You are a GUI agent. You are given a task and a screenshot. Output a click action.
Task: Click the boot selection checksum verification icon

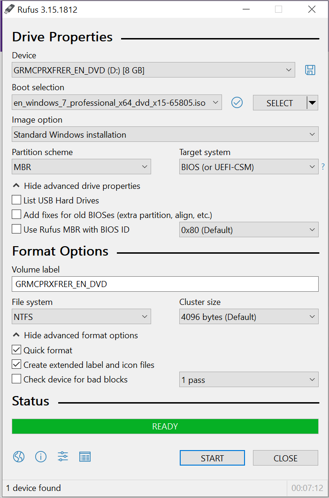(x=237, y=102)
